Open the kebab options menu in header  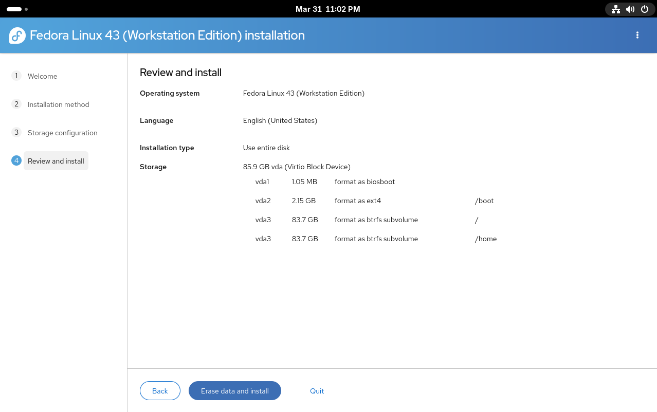(637, 35)
